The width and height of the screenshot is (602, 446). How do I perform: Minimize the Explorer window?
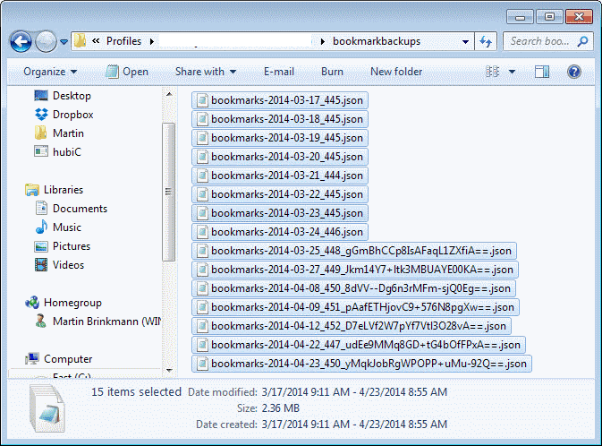[521, 17]
